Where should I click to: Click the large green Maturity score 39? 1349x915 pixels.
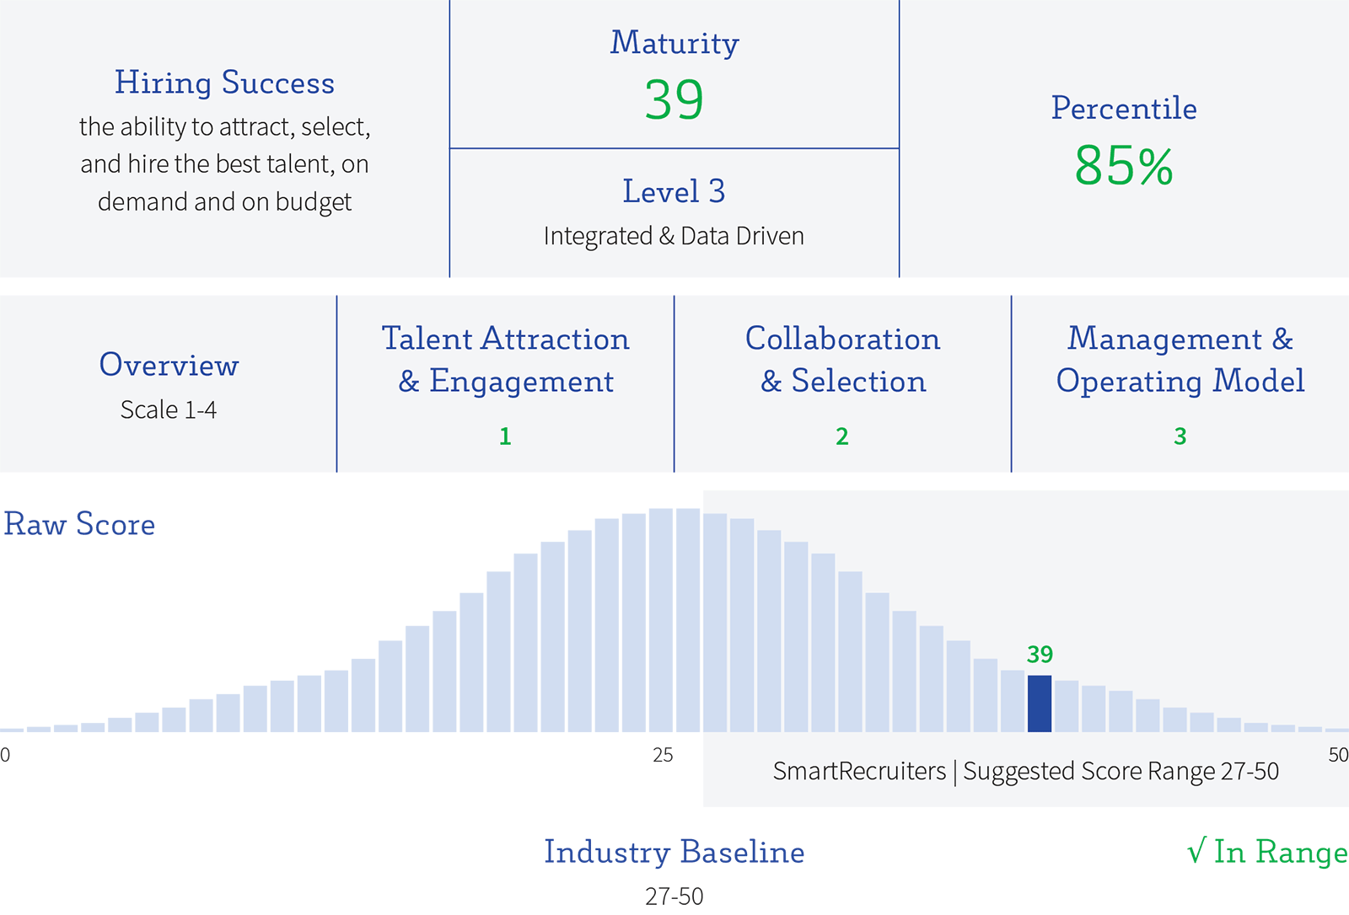pos(674,100)
